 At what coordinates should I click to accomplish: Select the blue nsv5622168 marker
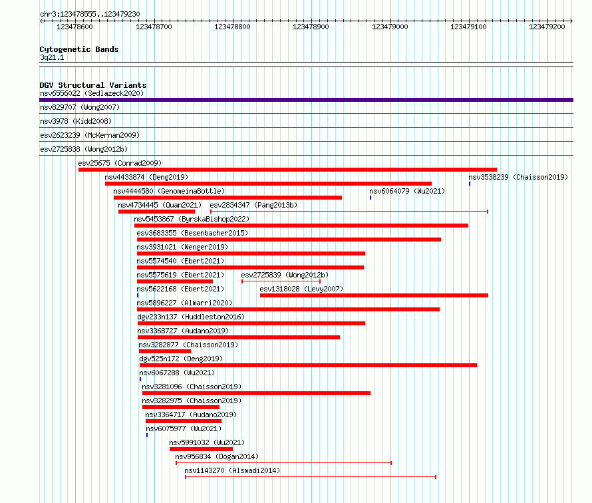coord(138,295)
